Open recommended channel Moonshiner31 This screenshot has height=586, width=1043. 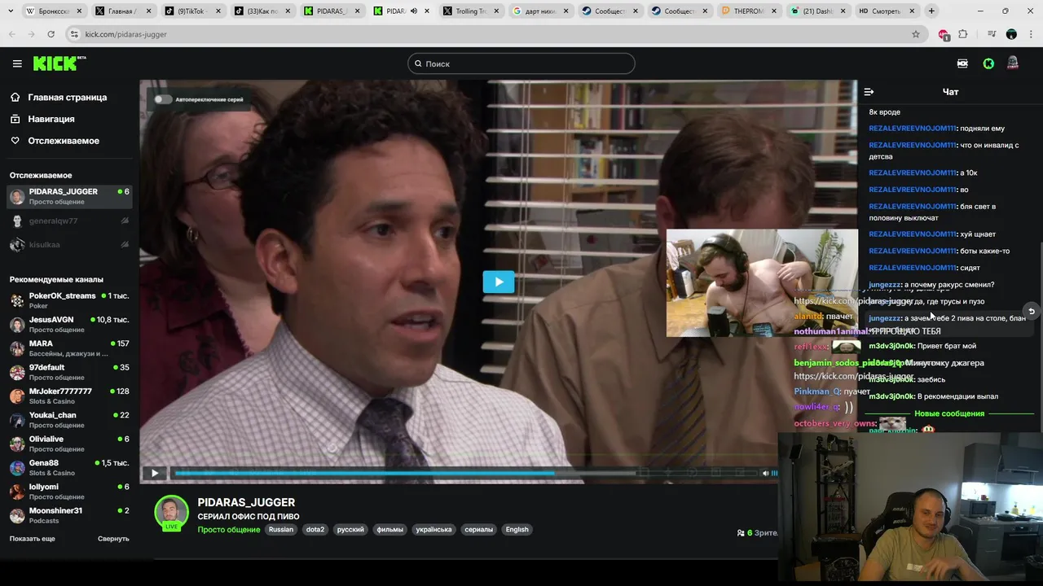tap(69, 515)
